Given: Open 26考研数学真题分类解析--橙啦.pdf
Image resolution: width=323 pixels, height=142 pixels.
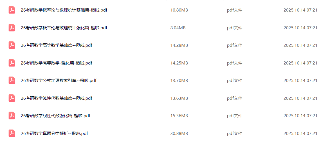Looking at the screenshot, I should click(x=54, y=133).
